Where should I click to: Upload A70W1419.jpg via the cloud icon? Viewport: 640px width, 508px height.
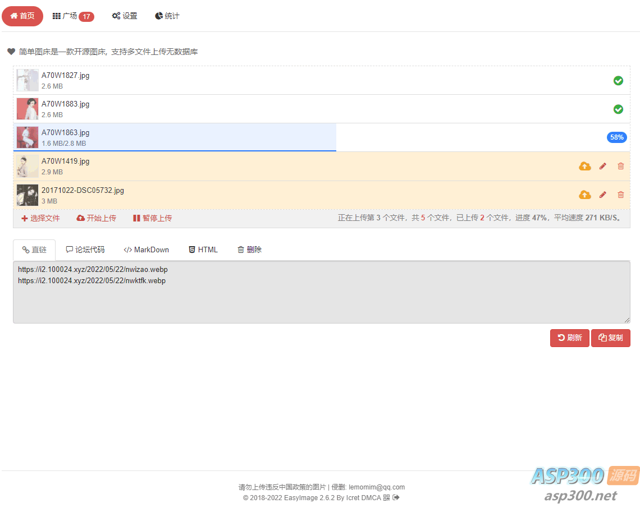[584, 166]
